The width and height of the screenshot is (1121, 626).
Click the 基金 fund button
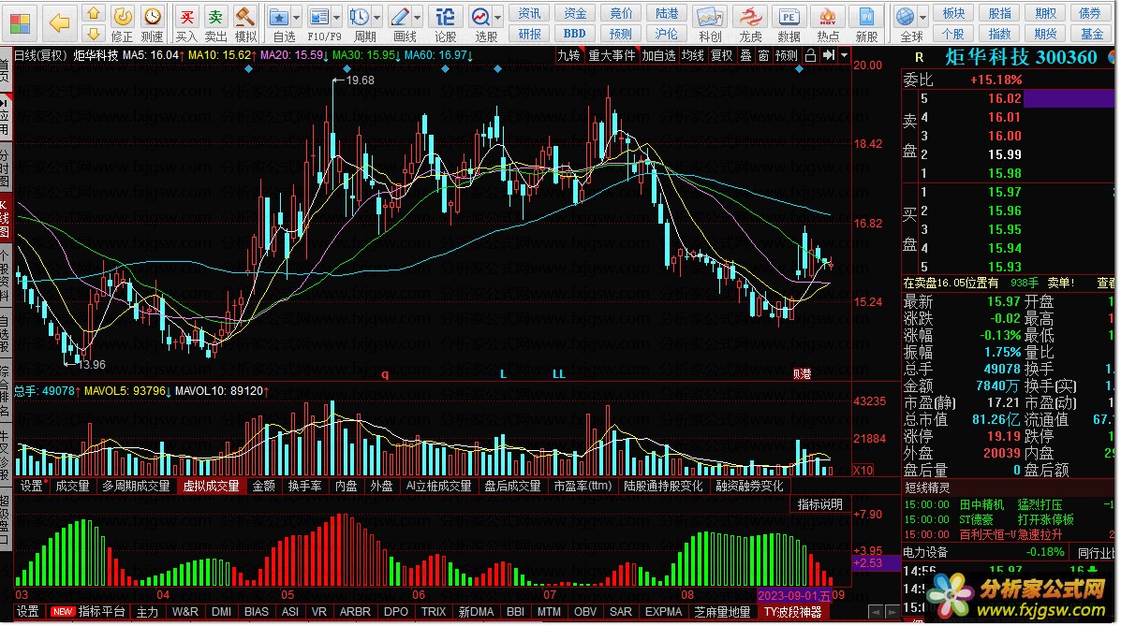coord(1091,34)
